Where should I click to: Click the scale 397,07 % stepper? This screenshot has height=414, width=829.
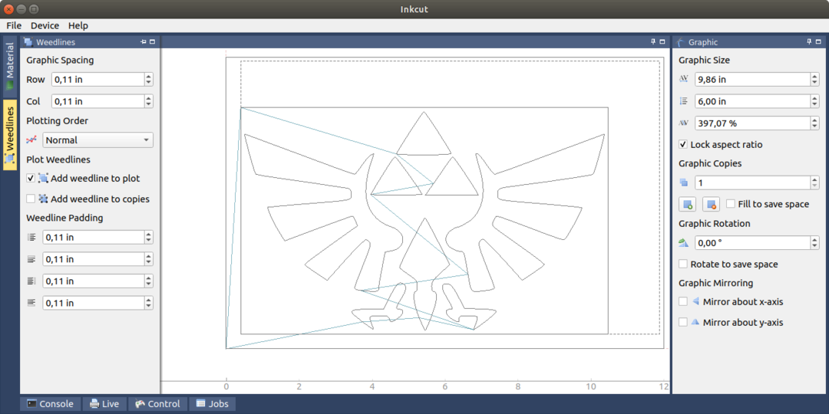click(x=814, y=123)
